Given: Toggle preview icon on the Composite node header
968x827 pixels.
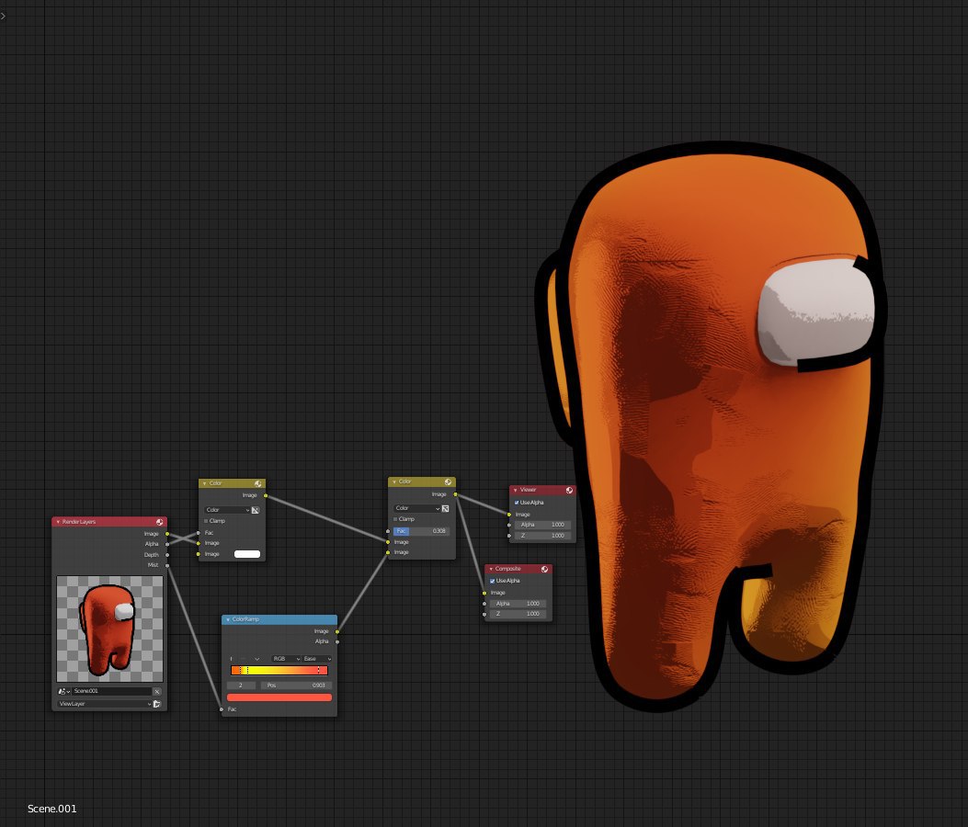Looking at the screenshot, I should point(544,569).
